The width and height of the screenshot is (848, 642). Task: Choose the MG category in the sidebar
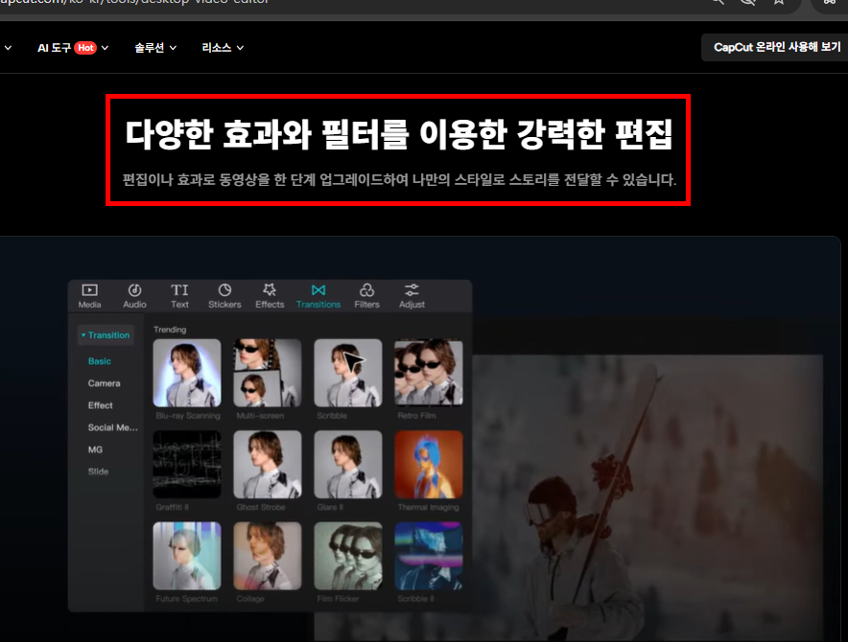pos(95,448)
